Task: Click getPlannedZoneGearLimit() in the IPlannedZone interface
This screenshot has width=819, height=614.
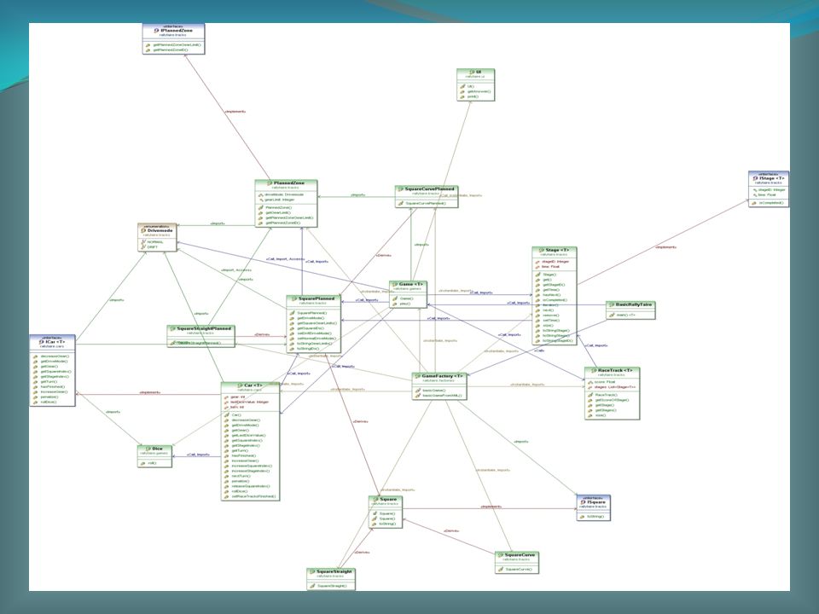Action: pos(177,45)
